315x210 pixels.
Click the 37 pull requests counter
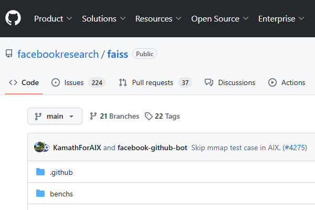pos(185,82)
